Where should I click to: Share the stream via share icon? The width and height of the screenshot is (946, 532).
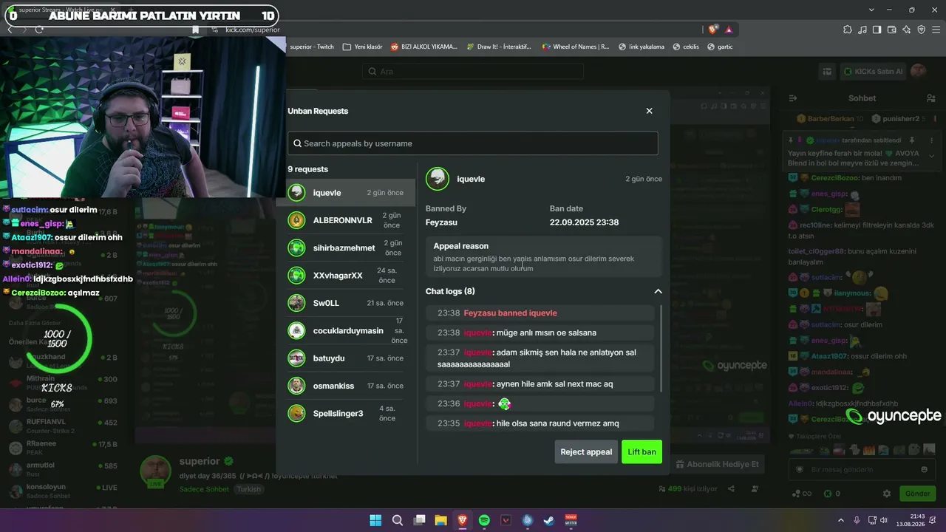tap(731, 488)
